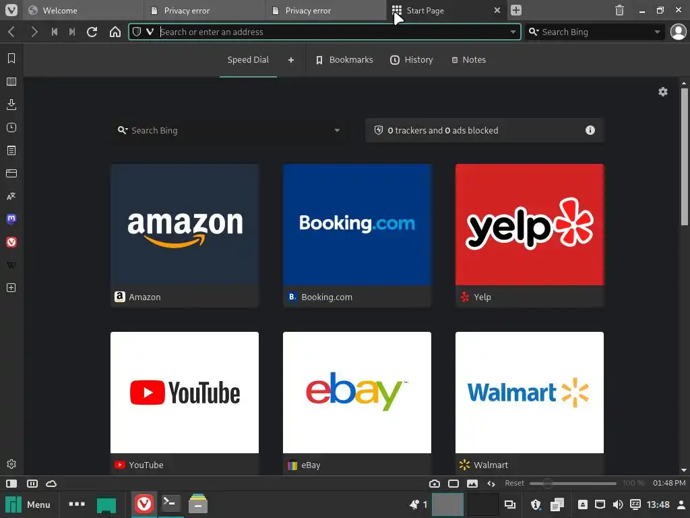690x518 pixels.
Task: Open the History start page tab
Action: point(412,59)
